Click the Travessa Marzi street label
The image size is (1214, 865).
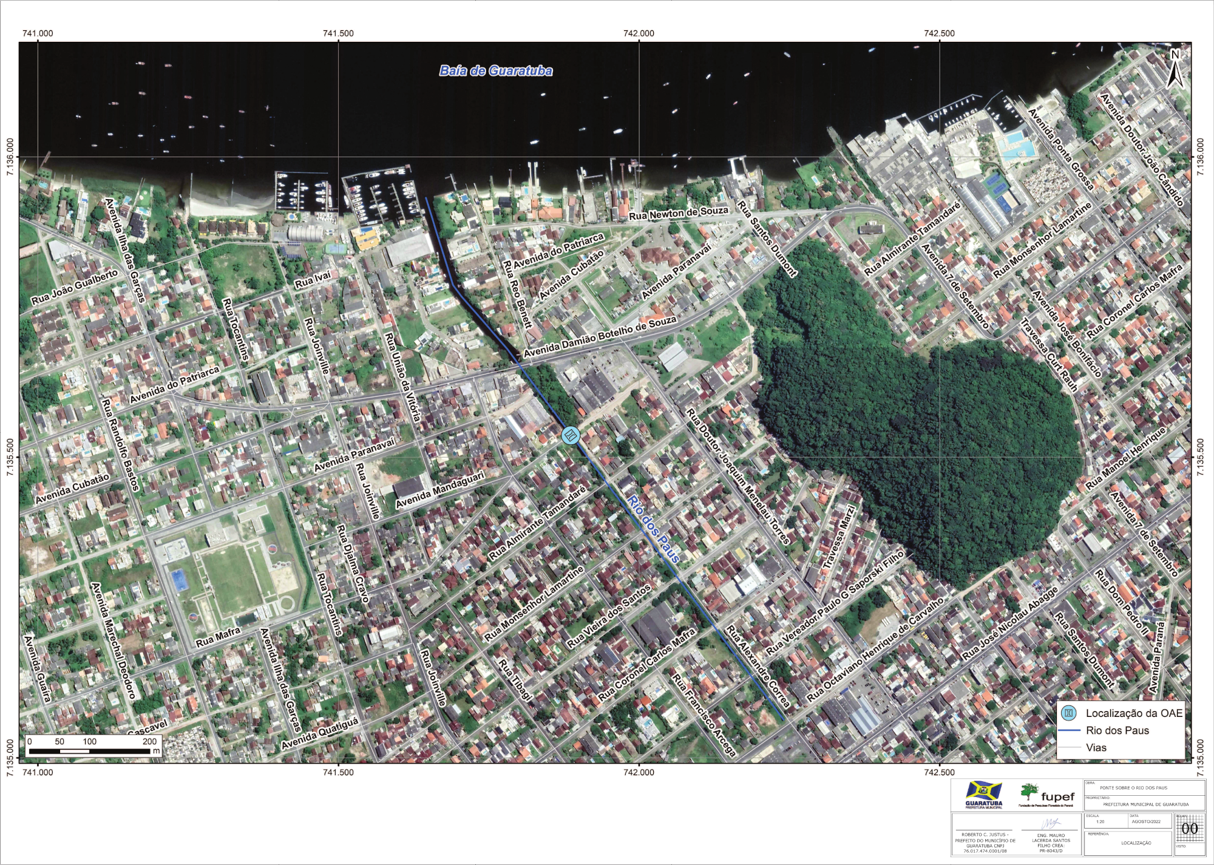pyautogui.click(x=839, y=537)
